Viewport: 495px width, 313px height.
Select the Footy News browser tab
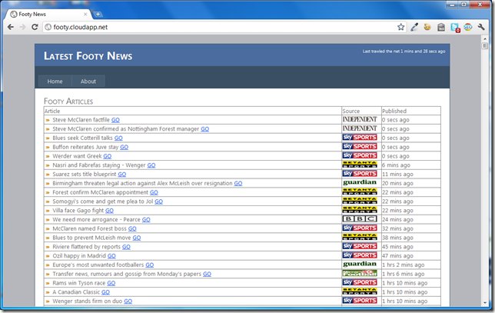tap(46, 14)
